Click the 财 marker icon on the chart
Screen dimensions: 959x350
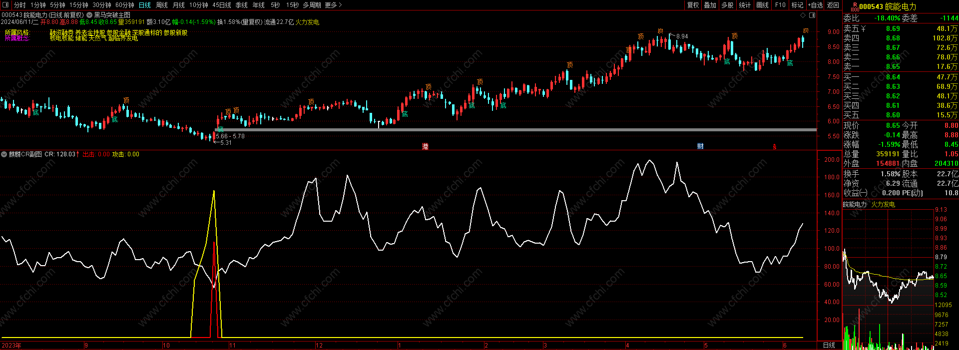tap(700, 146)
